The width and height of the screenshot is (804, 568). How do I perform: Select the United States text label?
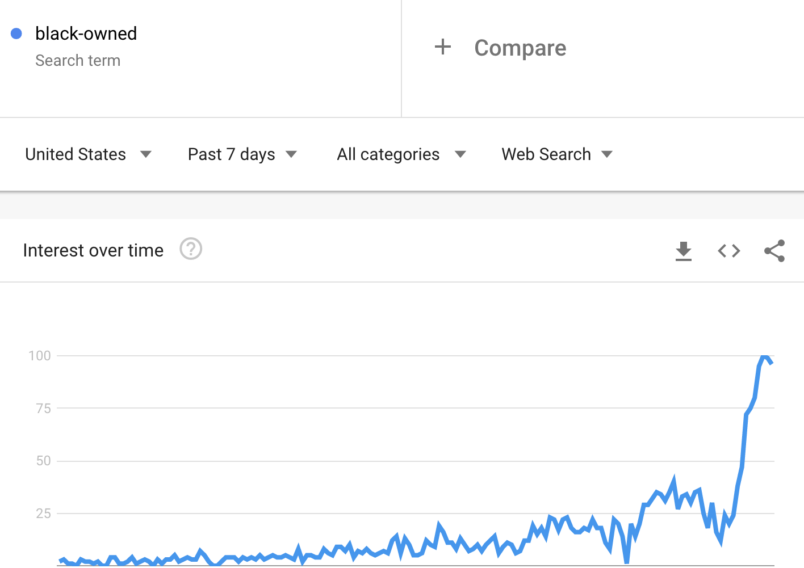76,154
